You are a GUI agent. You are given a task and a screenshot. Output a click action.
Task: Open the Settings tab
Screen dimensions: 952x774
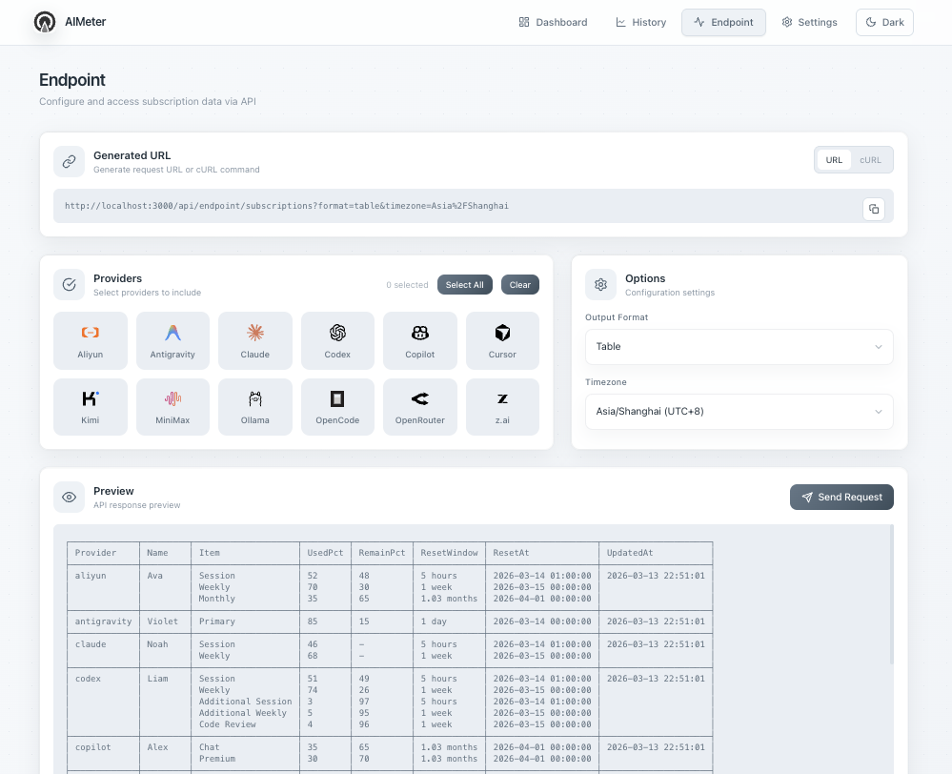click(x=809, y=22)
